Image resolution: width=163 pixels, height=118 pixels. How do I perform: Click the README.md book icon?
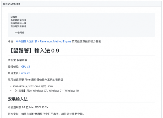4,4
